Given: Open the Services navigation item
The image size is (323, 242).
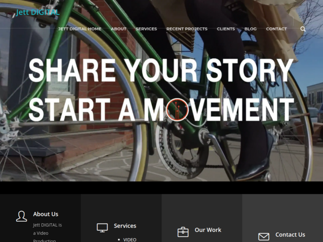Looking at the screenshot, I should pyautogui.click(x=146, y=29).
